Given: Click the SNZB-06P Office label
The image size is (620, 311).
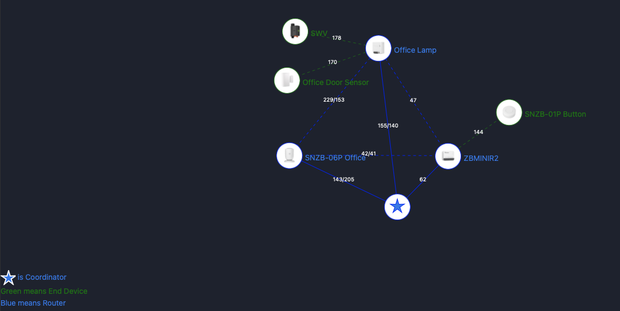Looking at the screenshot, I should [x=335, y=158].
